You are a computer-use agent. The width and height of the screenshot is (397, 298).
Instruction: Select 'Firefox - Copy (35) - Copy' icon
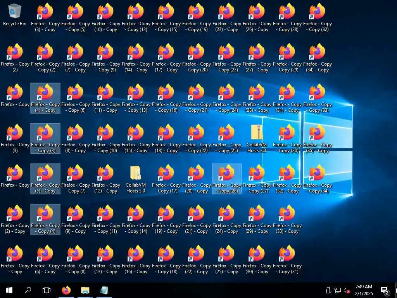tap(317, 139)
